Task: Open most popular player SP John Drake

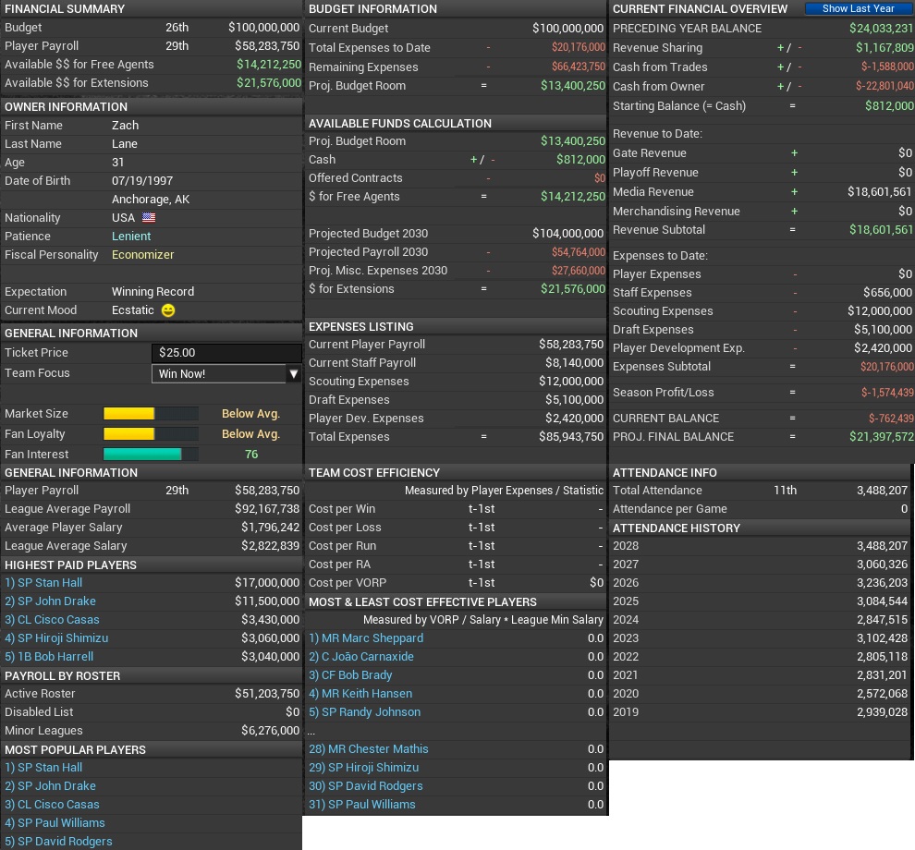Action: point(50,786)
